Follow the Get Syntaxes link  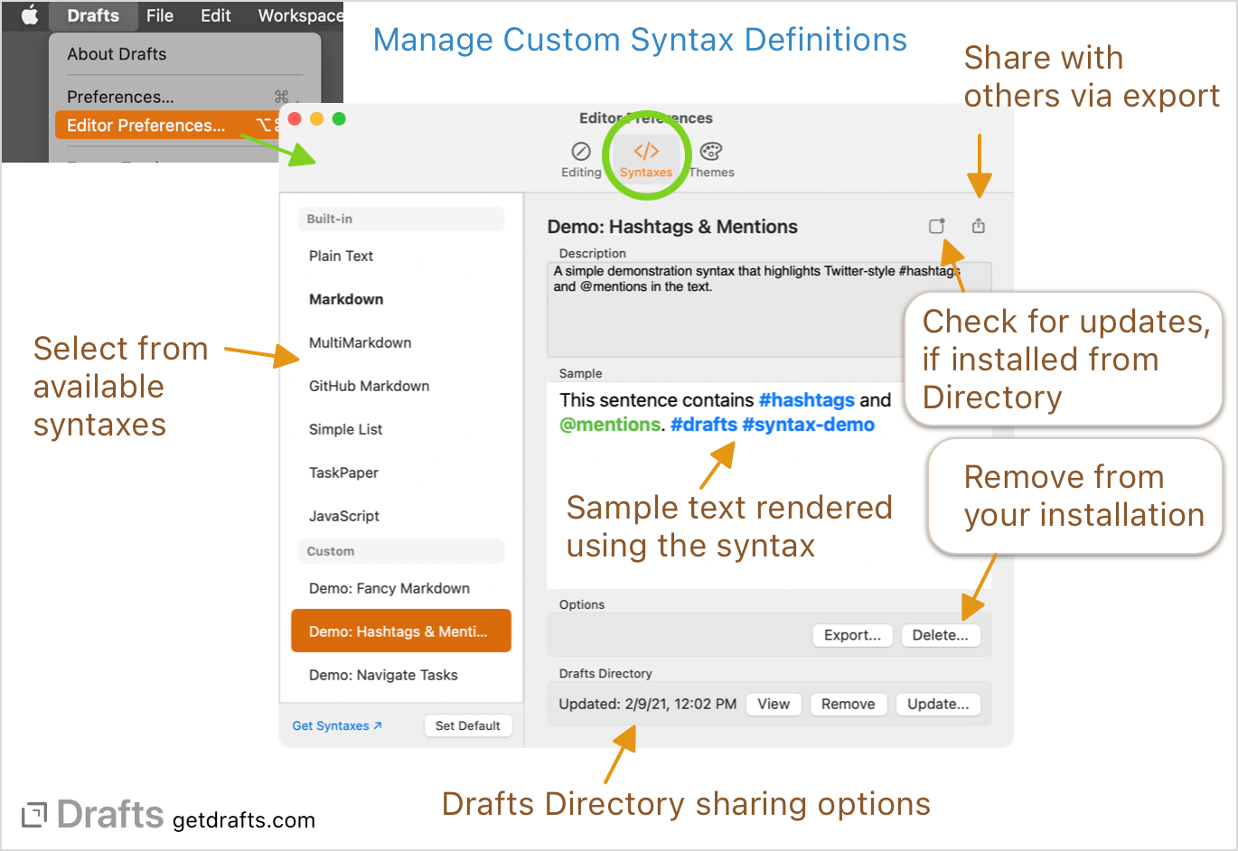pyautogui.click(x=335, y=725)
